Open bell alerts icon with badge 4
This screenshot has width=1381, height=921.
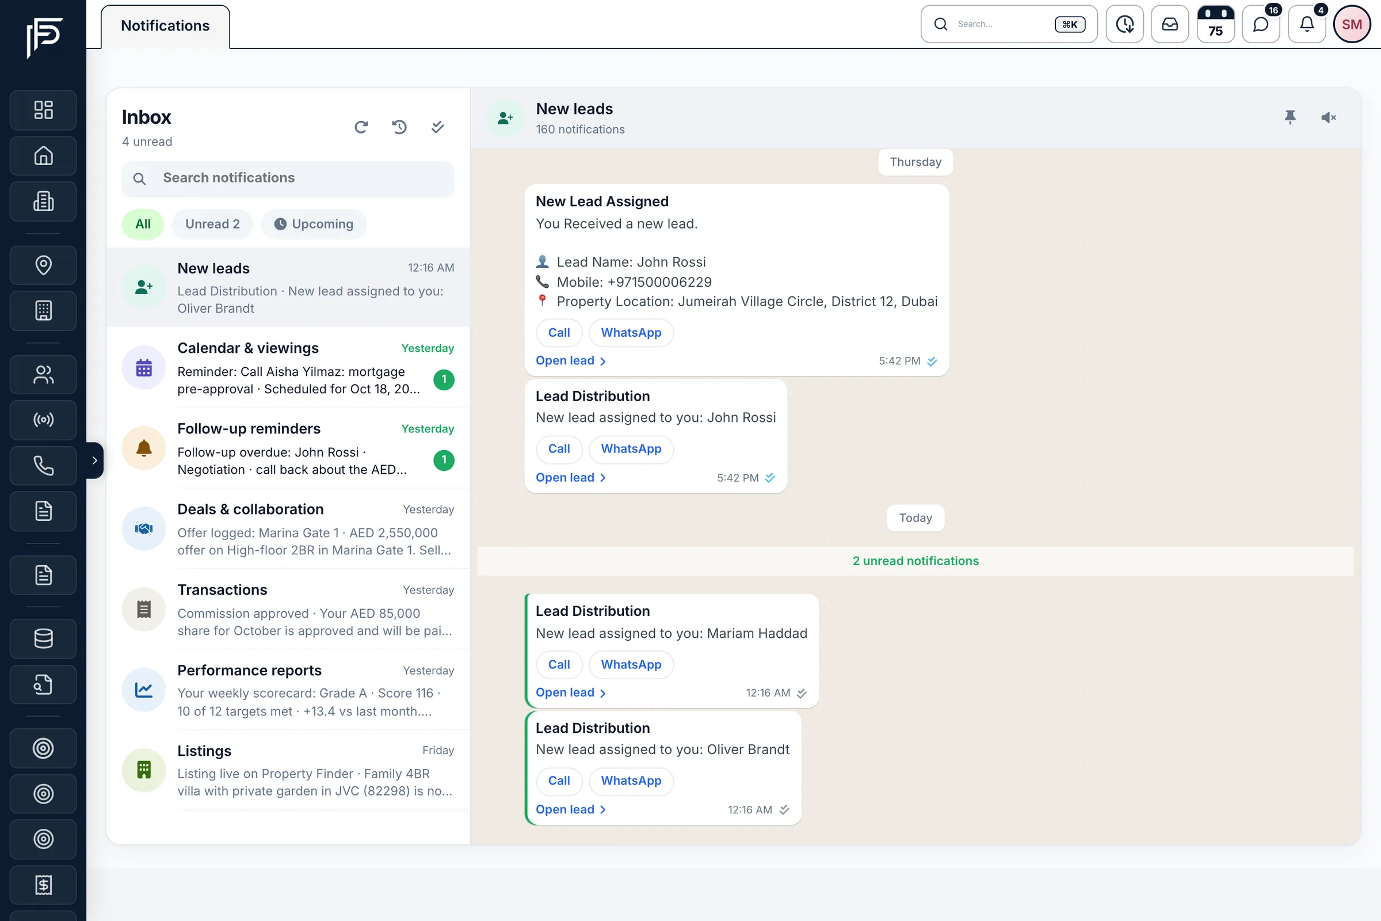1306,24
